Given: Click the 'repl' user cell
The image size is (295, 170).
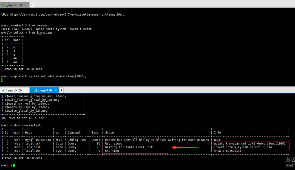Looking at the screenshot, I should tap(17, 140).
